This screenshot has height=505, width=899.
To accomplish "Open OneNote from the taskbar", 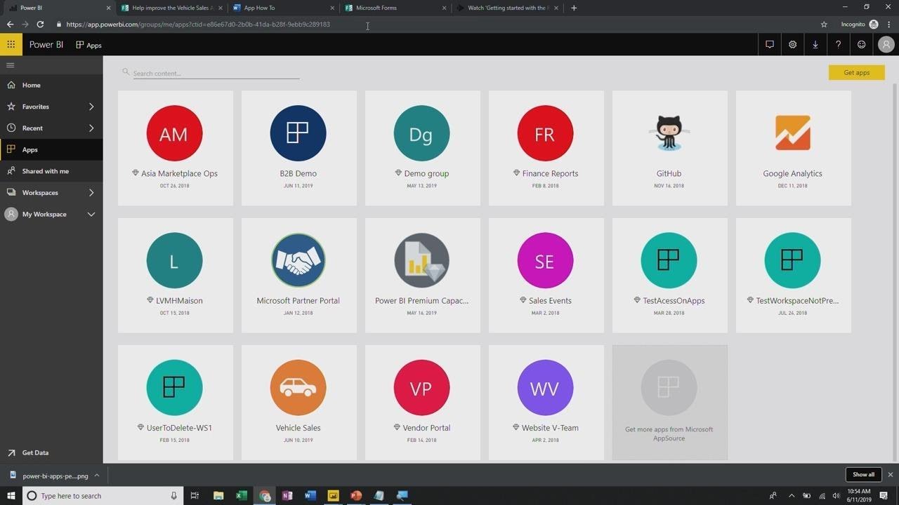I will 287,496.
